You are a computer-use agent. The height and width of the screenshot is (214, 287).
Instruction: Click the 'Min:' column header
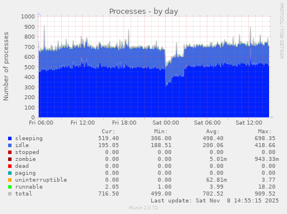click(x=161, y=132)
